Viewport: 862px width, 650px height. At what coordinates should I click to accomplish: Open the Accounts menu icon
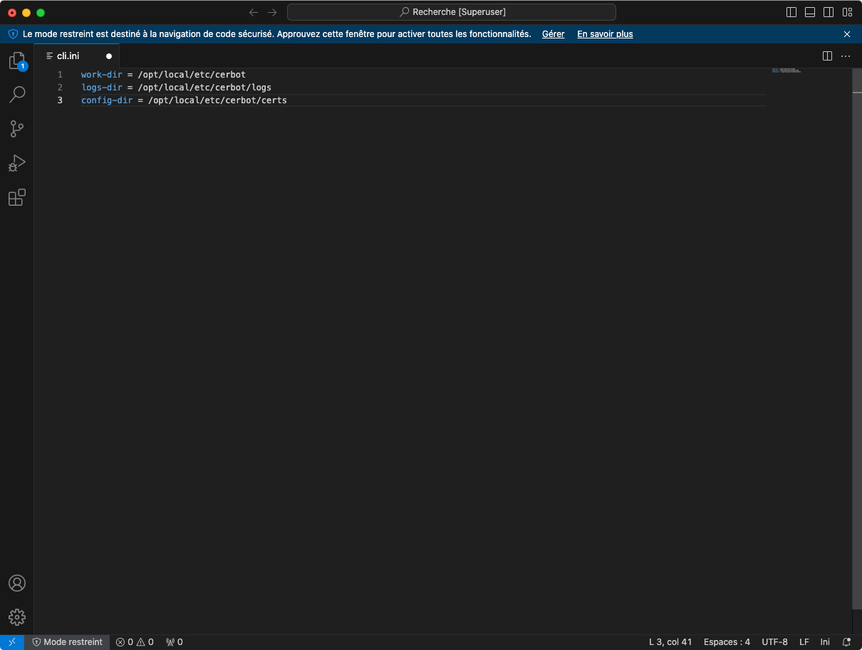17,583
